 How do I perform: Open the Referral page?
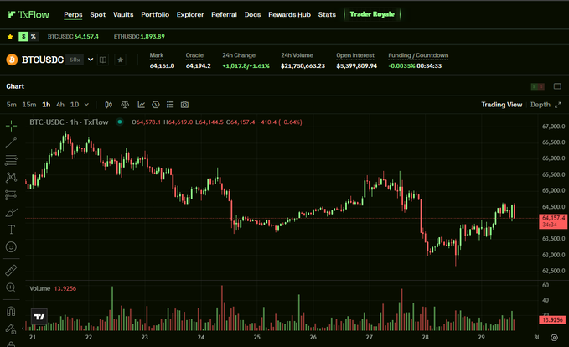(x=224, y=14)
